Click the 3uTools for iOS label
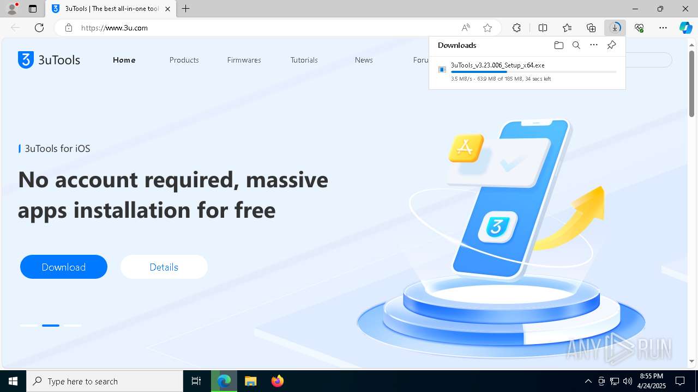698x392 pixels. 57,149
